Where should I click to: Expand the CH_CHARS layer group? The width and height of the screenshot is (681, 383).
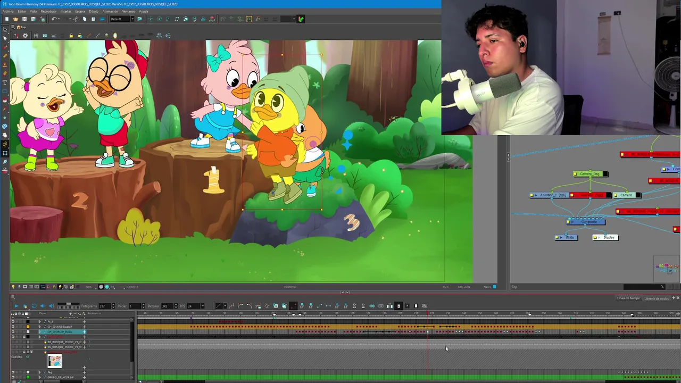point(39,327)
